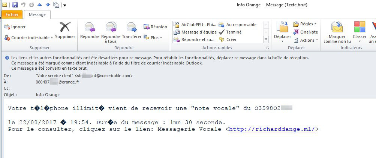Open the Fichier tab
The width and height of the screenshot is (376, 158).
(x=12, y=15)
